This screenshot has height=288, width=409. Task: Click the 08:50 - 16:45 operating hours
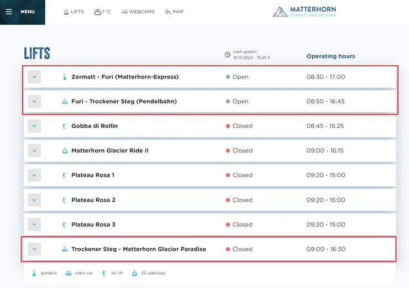coord(326,102)
